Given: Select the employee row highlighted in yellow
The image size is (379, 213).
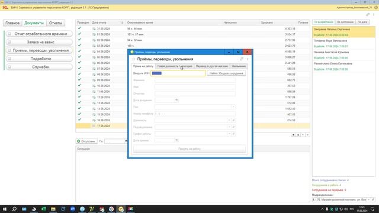Looking at the screenshot, I should [343, 32].
